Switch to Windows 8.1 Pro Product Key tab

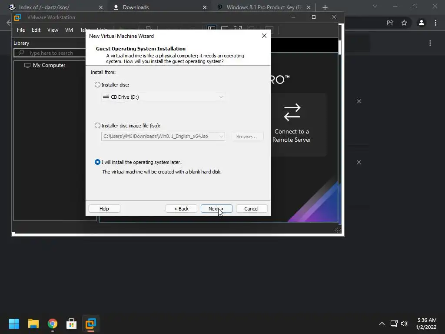click(x=264, y=7)
